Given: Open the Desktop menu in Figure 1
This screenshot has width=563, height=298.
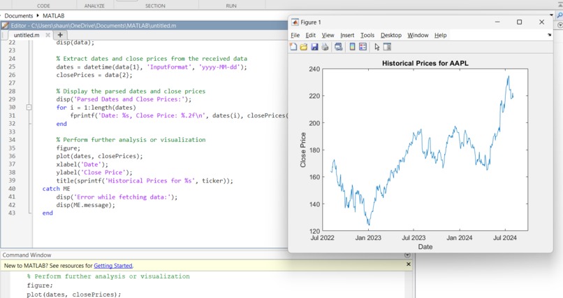Looking at the screenshot, I should click(x=391, y=35).
